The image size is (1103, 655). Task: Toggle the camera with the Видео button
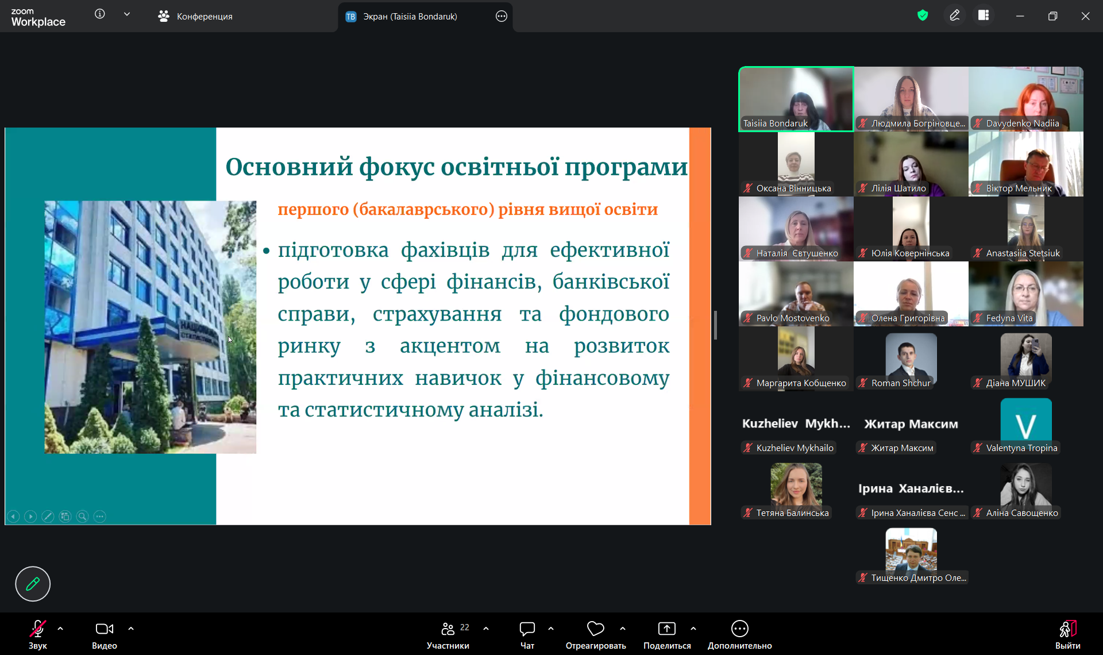[104, 629]
